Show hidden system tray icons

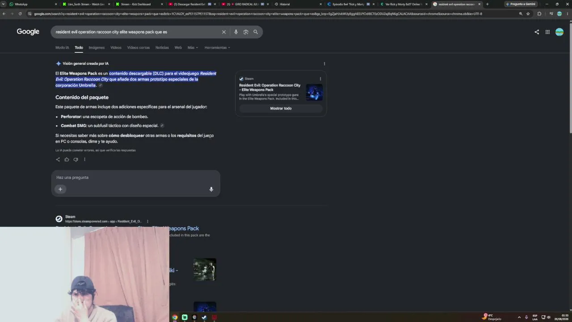click(519, 317)
